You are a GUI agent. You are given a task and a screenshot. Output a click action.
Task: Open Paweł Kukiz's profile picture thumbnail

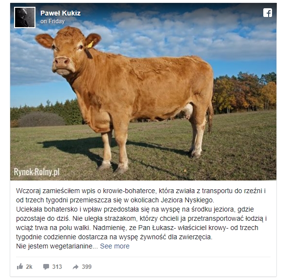pos(25,17)
